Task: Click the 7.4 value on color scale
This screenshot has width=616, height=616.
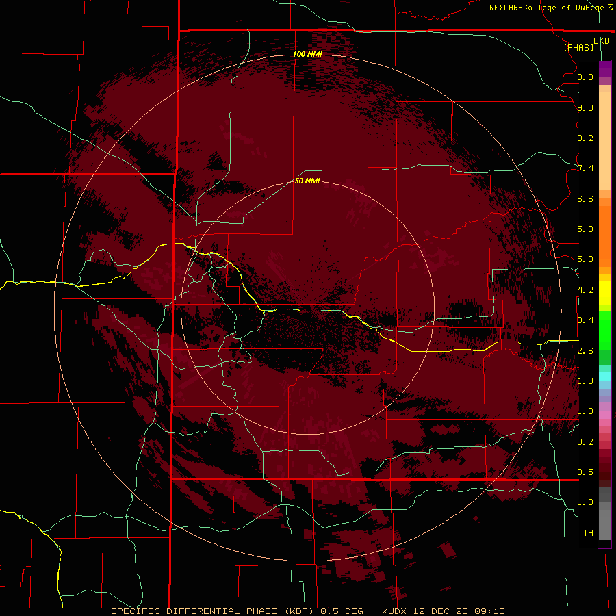Action: click(585, 168)
